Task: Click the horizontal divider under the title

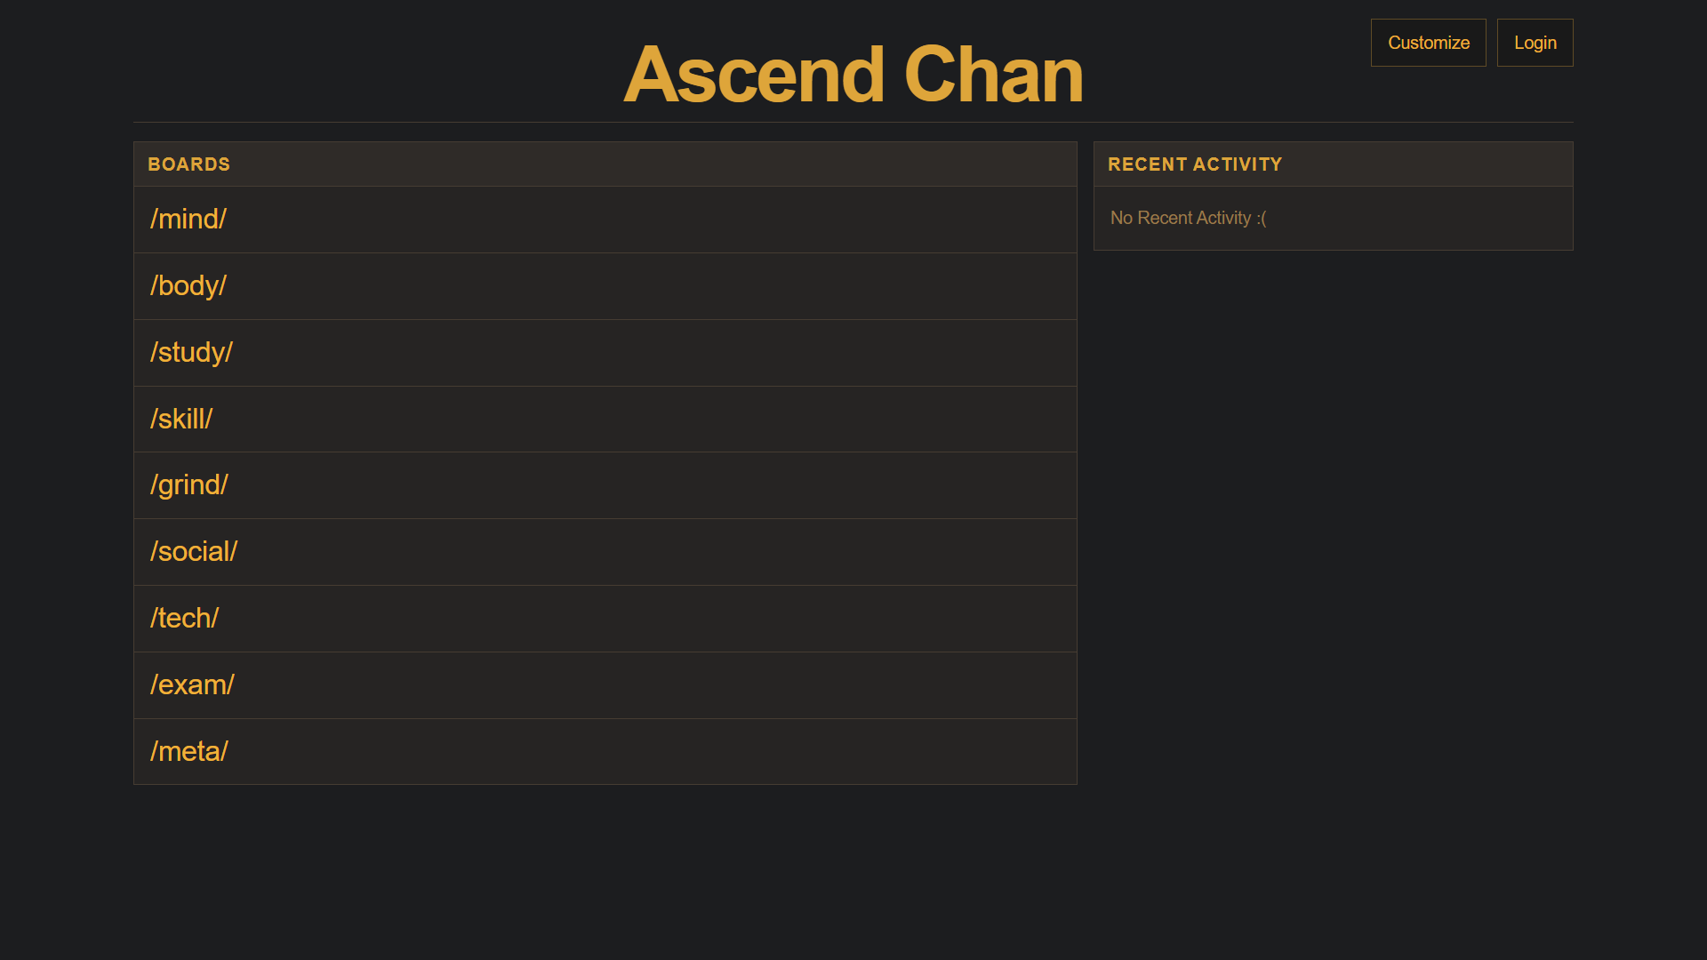Action: (x=853, y=122)
